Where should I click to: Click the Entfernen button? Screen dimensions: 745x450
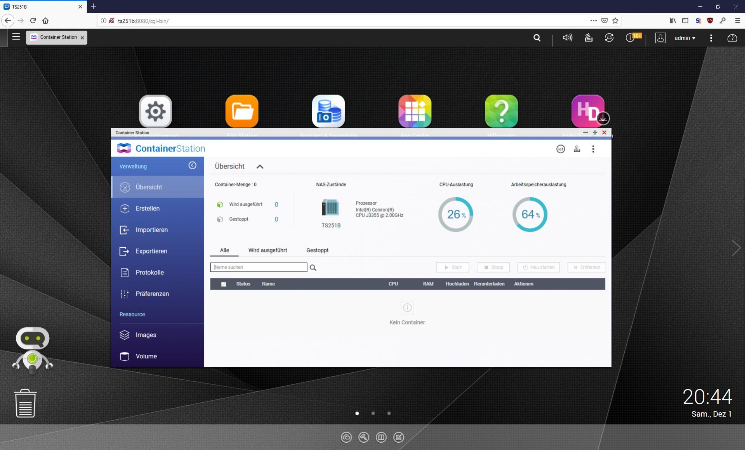click(586, 267)
